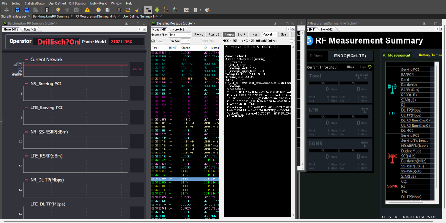Close the Benchmarking RF Summary document tab
Screen dimensions: 446x223
[71, 16]
